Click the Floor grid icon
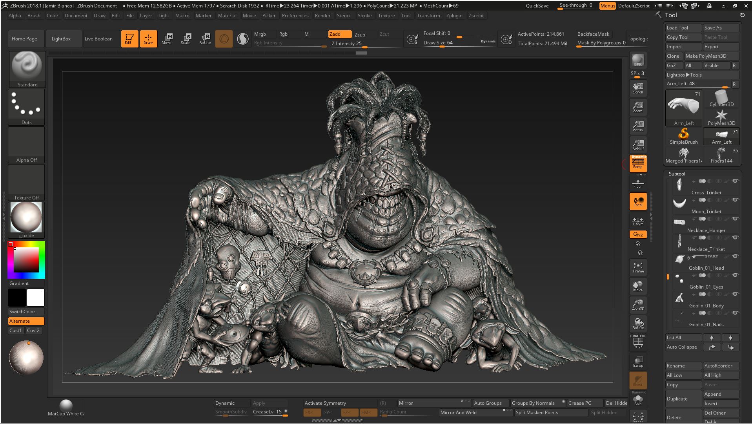This screenshot has height=424, width=752. pos(638,183)
